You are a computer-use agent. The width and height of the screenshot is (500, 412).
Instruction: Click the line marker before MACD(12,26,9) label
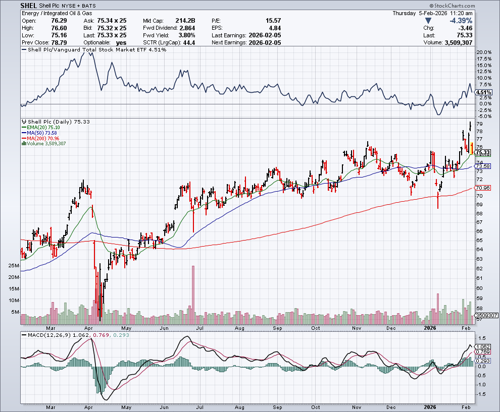click(x=23, y=335)
